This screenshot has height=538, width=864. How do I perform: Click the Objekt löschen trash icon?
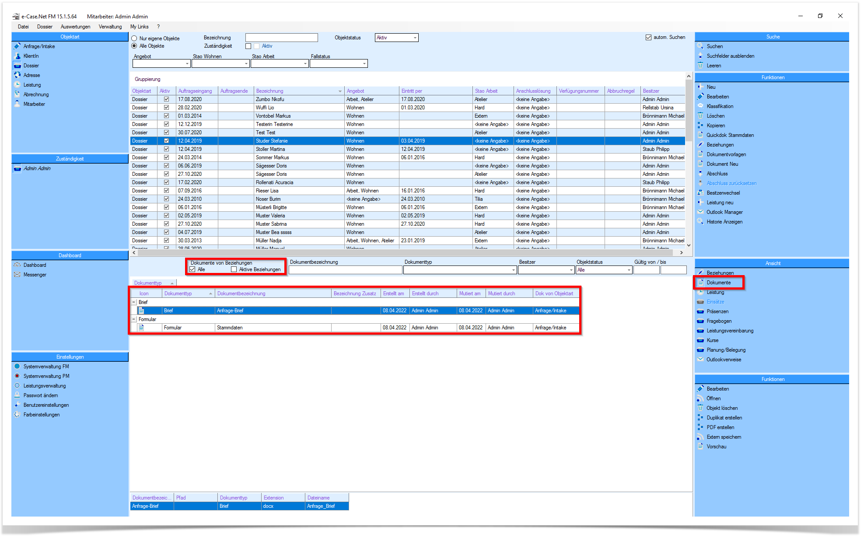pos(700,408)
